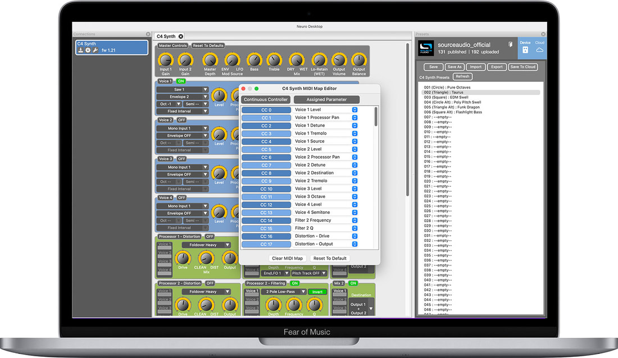Close the Connections panel with its X icon
Viewport: 618px width, 358px height.
click(148, 34)
